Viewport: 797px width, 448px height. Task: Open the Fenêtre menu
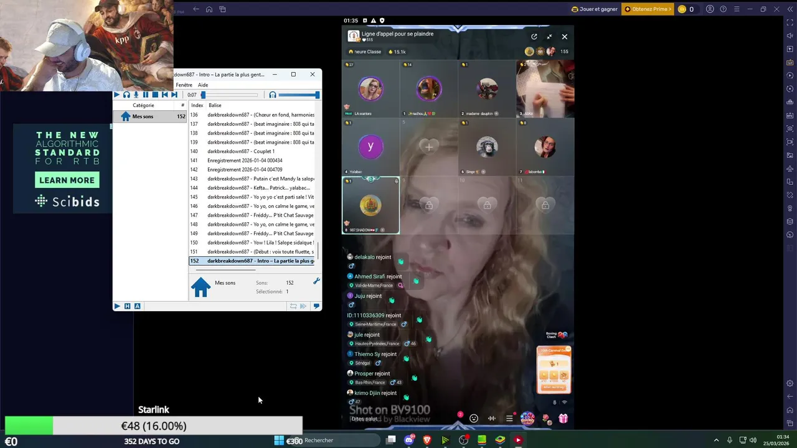coord(184,85)
